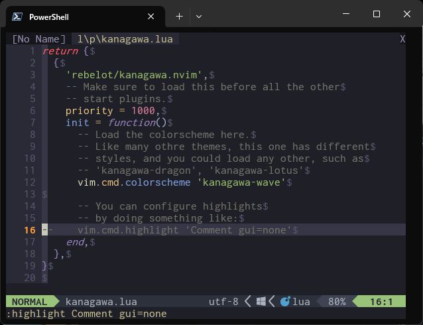
Task: Open a new terminal tab with plus button
Action: point(179,17)
